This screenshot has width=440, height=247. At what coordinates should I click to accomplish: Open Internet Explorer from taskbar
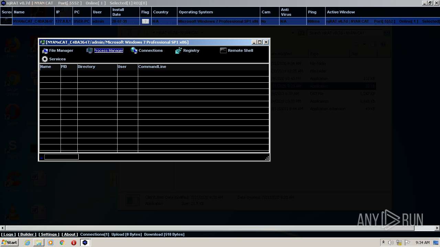click(27, 243)
